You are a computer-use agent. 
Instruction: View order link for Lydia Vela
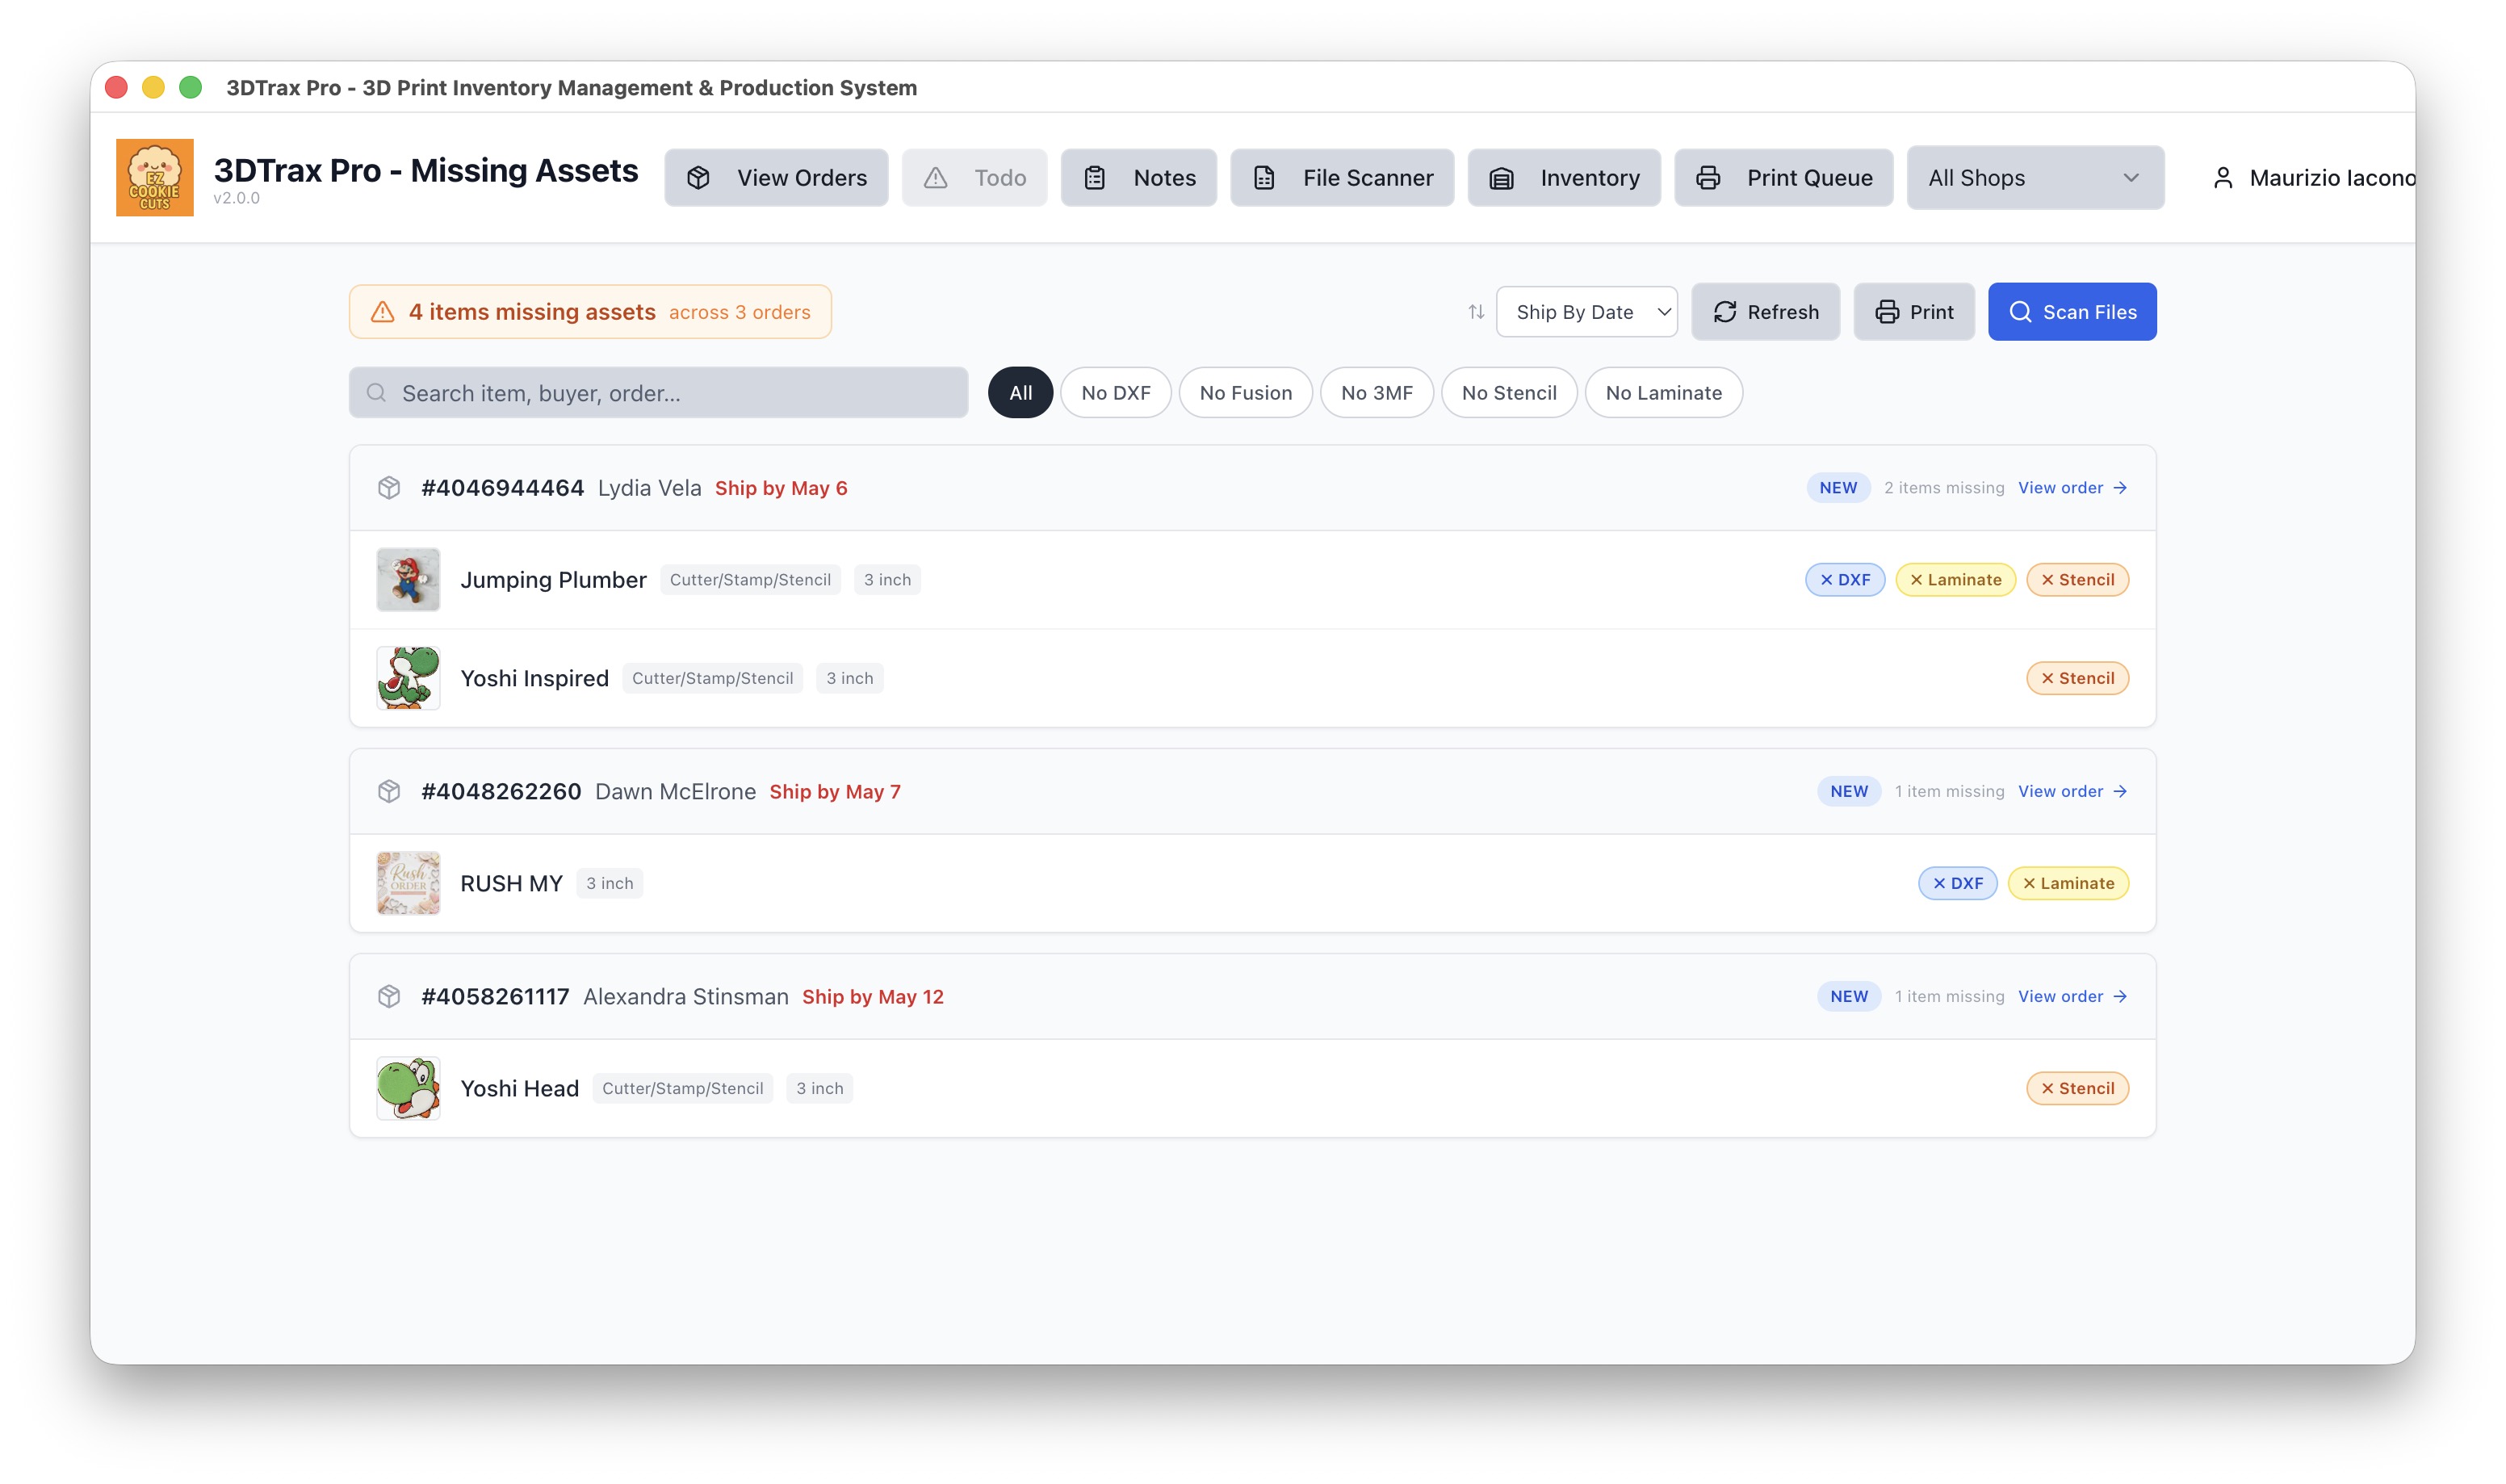pyautogui.click(x=2072, y=488)
